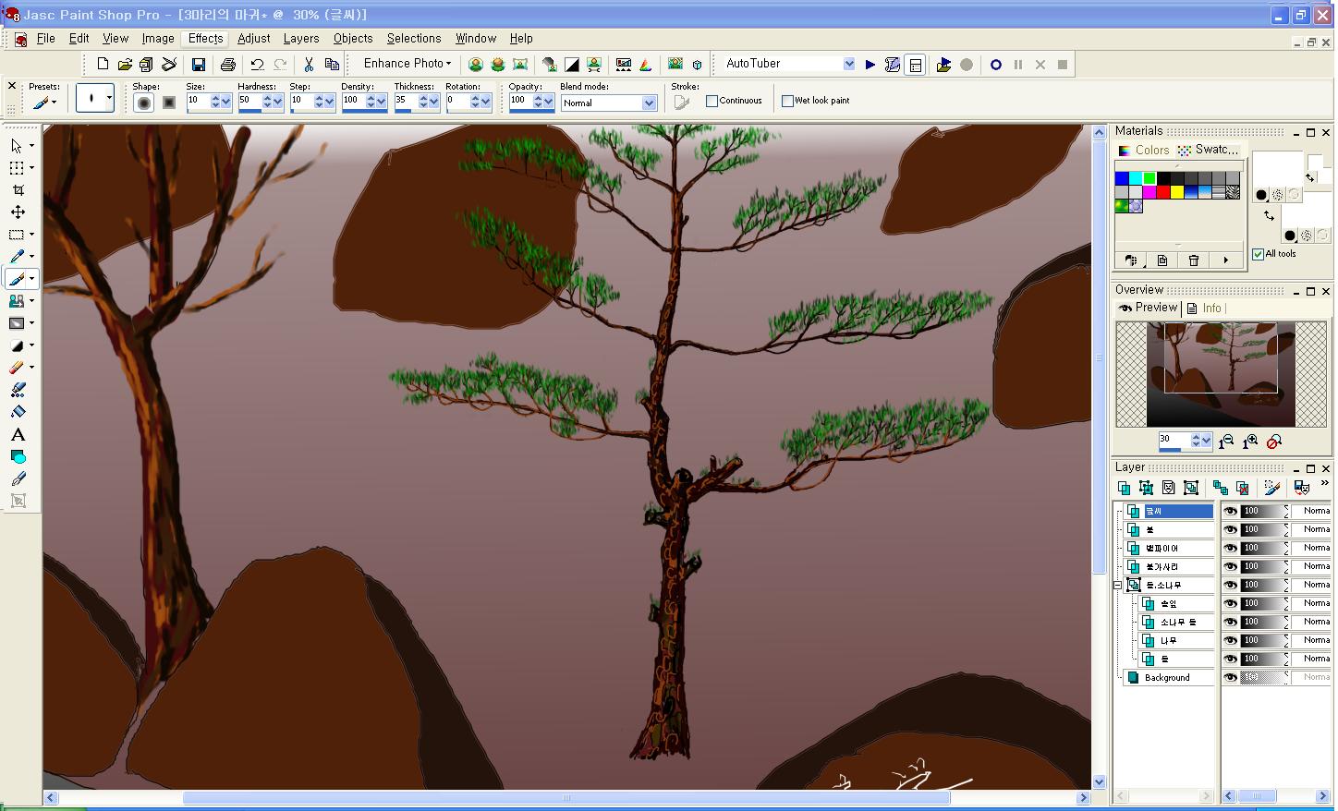Select the Crop tool
Screen dimensions: 1338x811
tap(18, 189)
